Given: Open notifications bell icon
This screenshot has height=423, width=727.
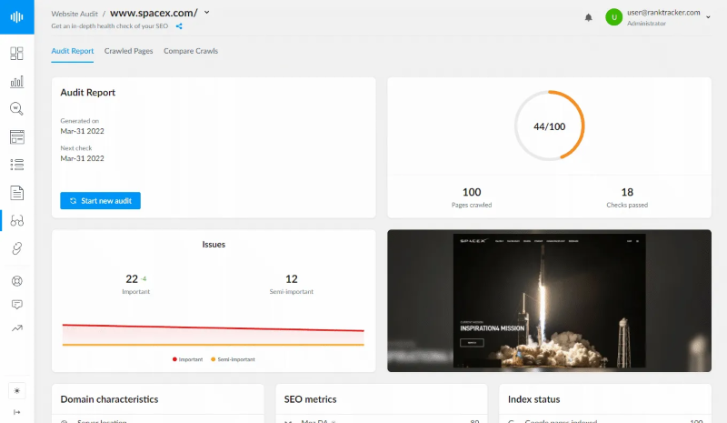Looking at the screenshot, I should coord(588,17).
